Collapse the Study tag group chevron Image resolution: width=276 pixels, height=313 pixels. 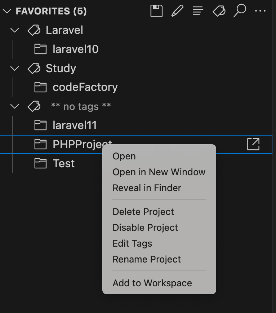click(x=14, y=69)
